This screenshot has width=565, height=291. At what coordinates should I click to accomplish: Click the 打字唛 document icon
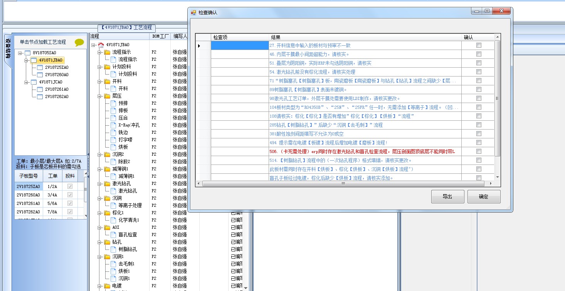point(113,140)
